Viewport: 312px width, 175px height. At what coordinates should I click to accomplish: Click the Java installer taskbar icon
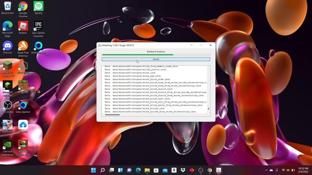point(219,170)
